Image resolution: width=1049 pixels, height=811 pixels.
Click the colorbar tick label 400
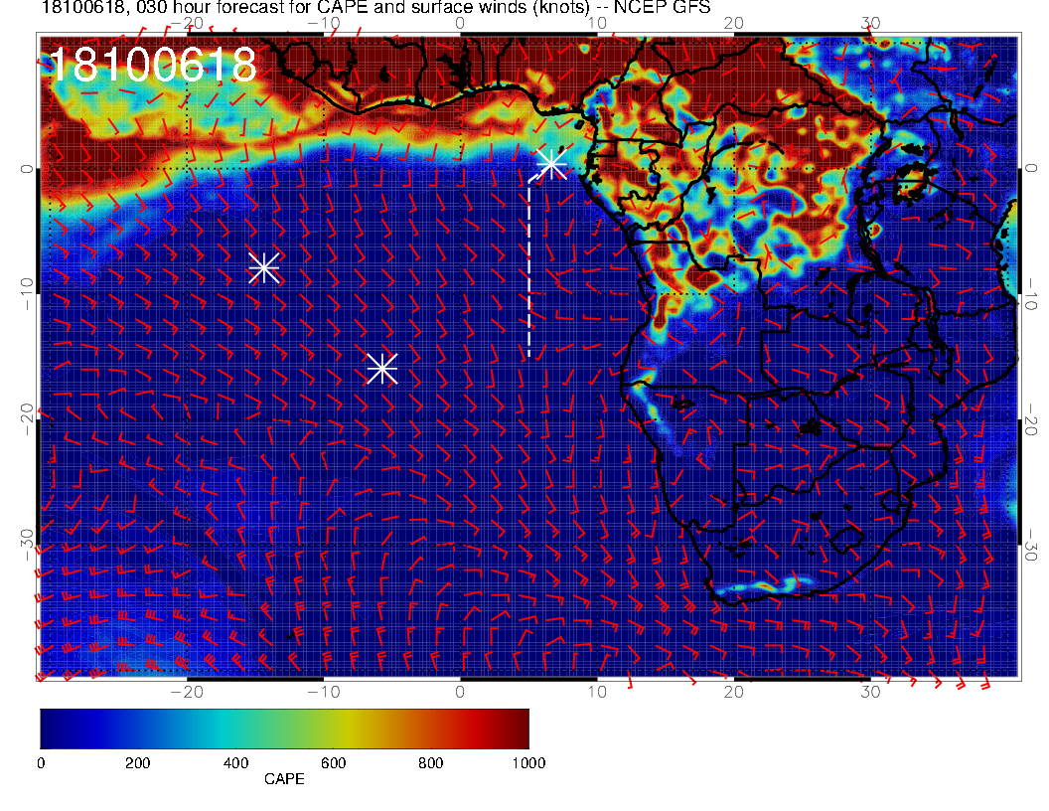tap(235, 763)
